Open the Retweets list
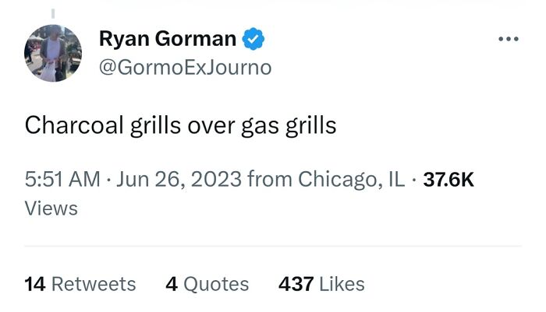Viewport: 546px width, 312px height. tap(94, 284)
